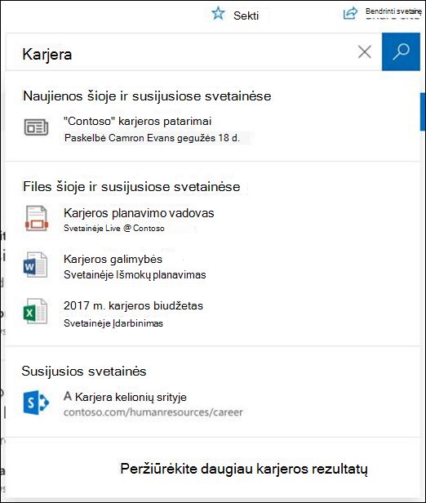This screenshot has width=426, height=503.
Task: Open 2017 m. karjeros biudžetas spreadsheet
Action: [x=133, y=305]
